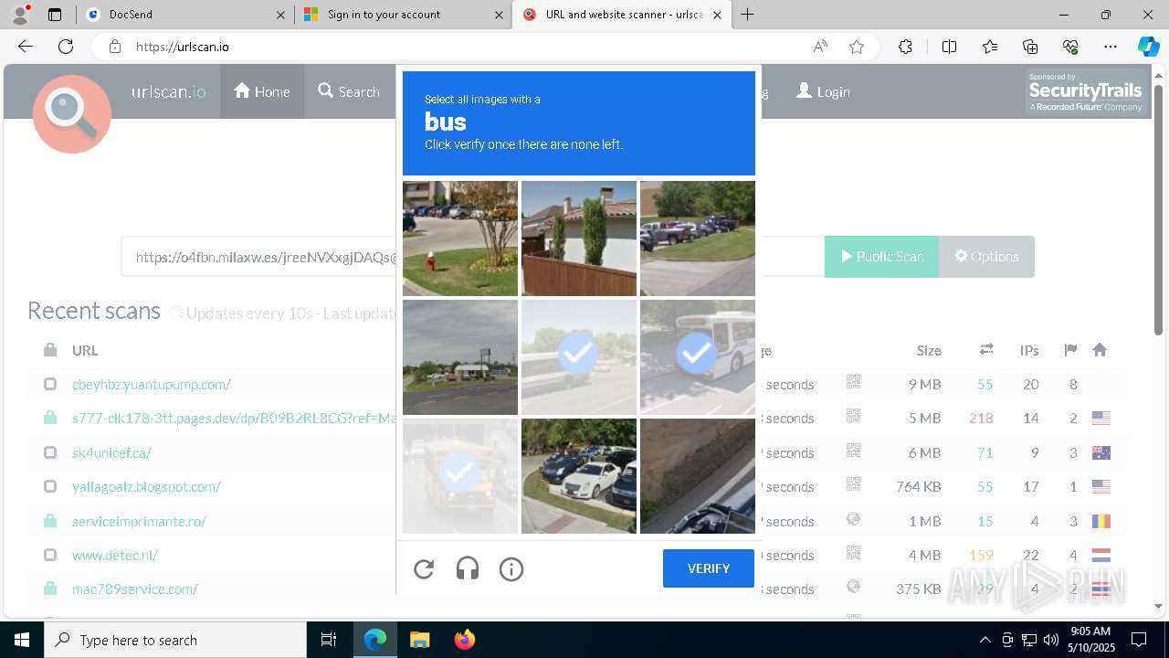
Task: Open Task View
Action: pos(329,640)
